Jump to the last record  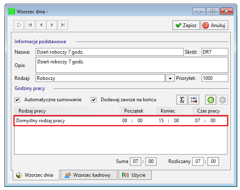pos(63,25)
